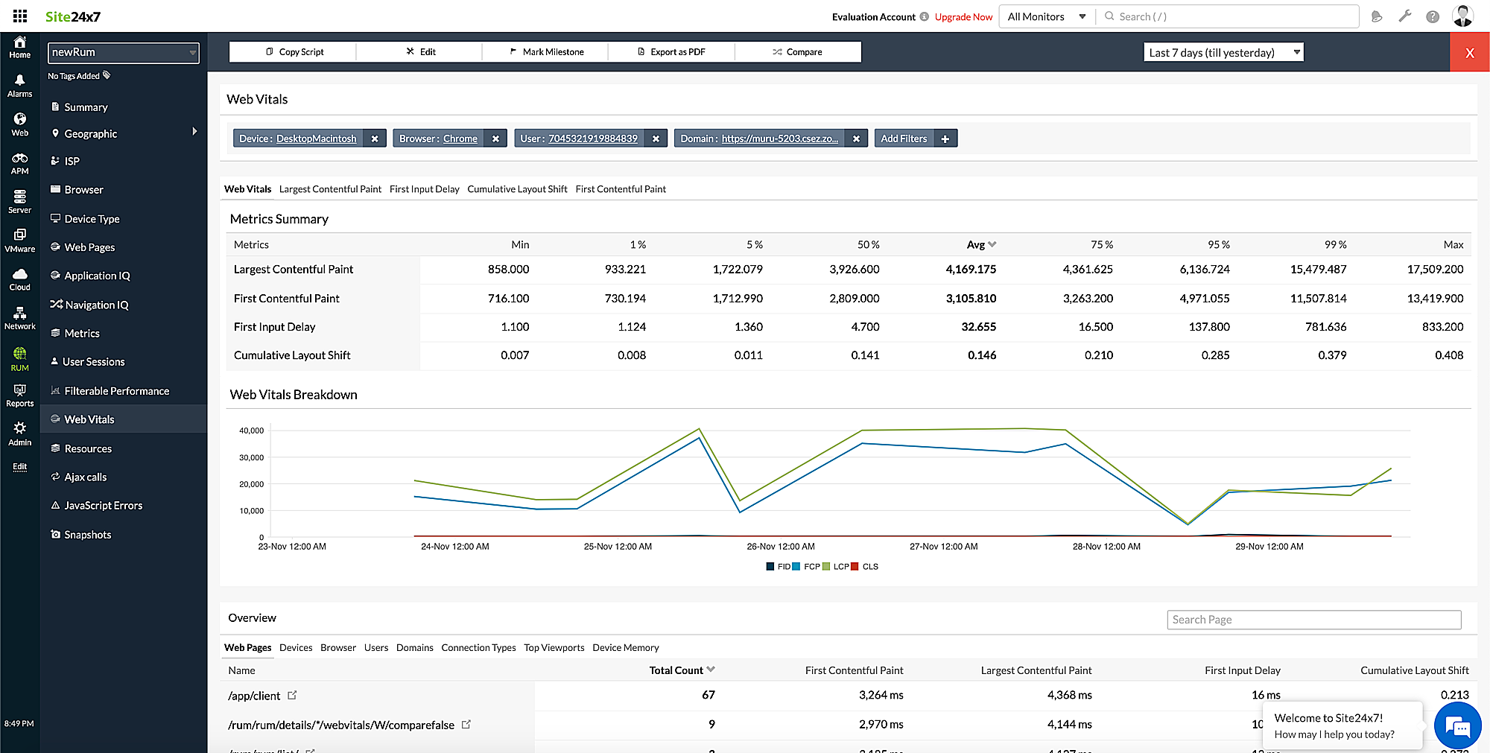
Task: Open the help question mark icon
Action: click(x=1433, y=16)
